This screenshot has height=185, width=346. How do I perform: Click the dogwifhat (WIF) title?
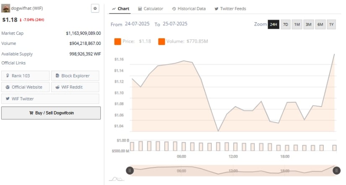[27, 8]
